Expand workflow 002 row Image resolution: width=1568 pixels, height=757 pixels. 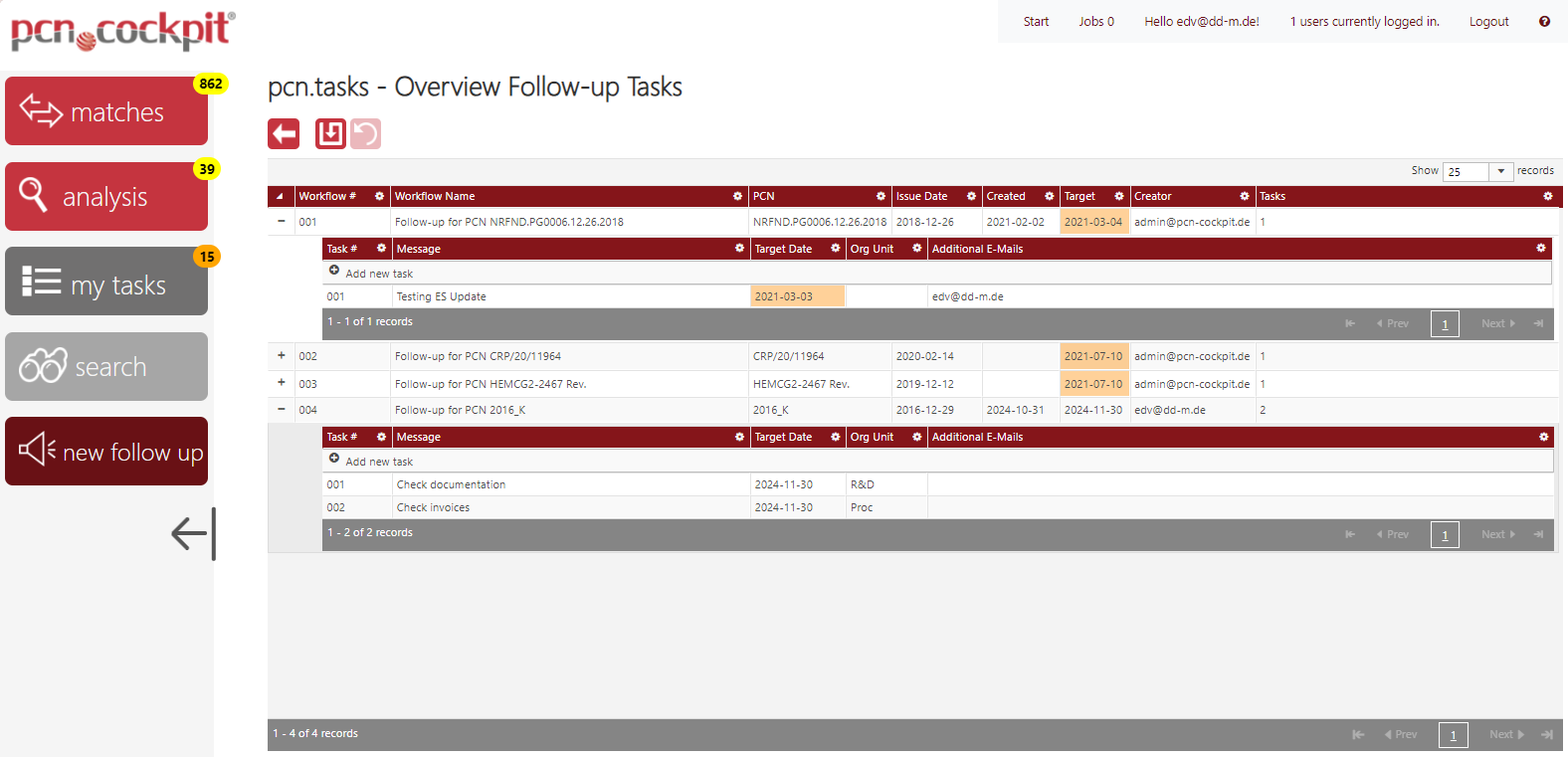(281, 355)
